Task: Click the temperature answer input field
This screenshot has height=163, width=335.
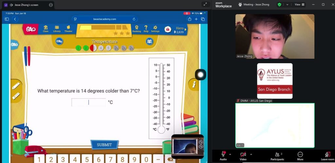Action: pyautogui.click(x=89, y=102)
